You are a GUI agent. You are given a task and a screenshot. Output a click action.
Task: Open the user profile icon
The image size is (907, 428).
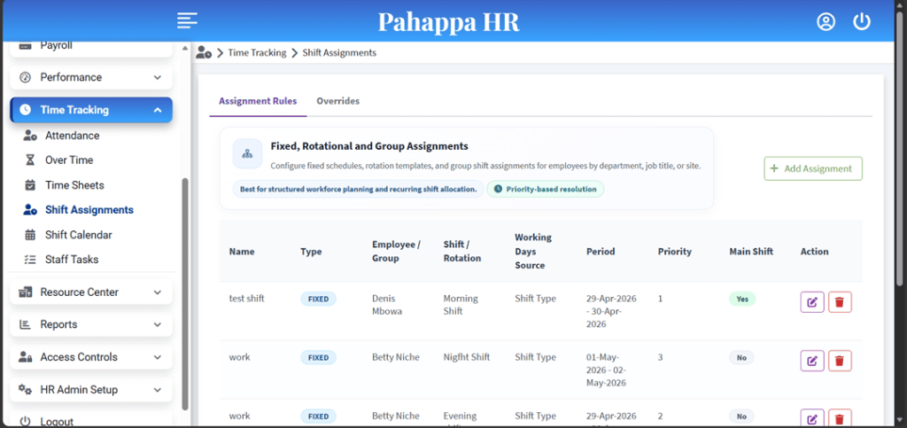826,22
